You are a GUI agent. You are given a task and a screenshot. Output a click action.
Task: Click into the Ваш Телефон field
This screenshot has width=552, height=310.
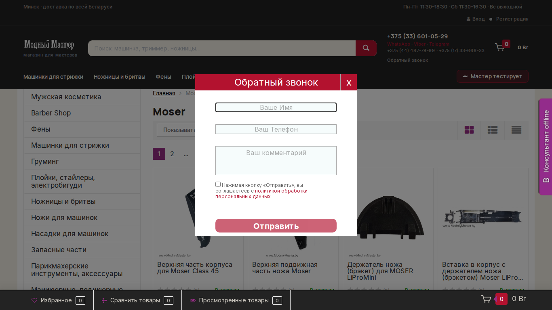(x=276, y=129)
